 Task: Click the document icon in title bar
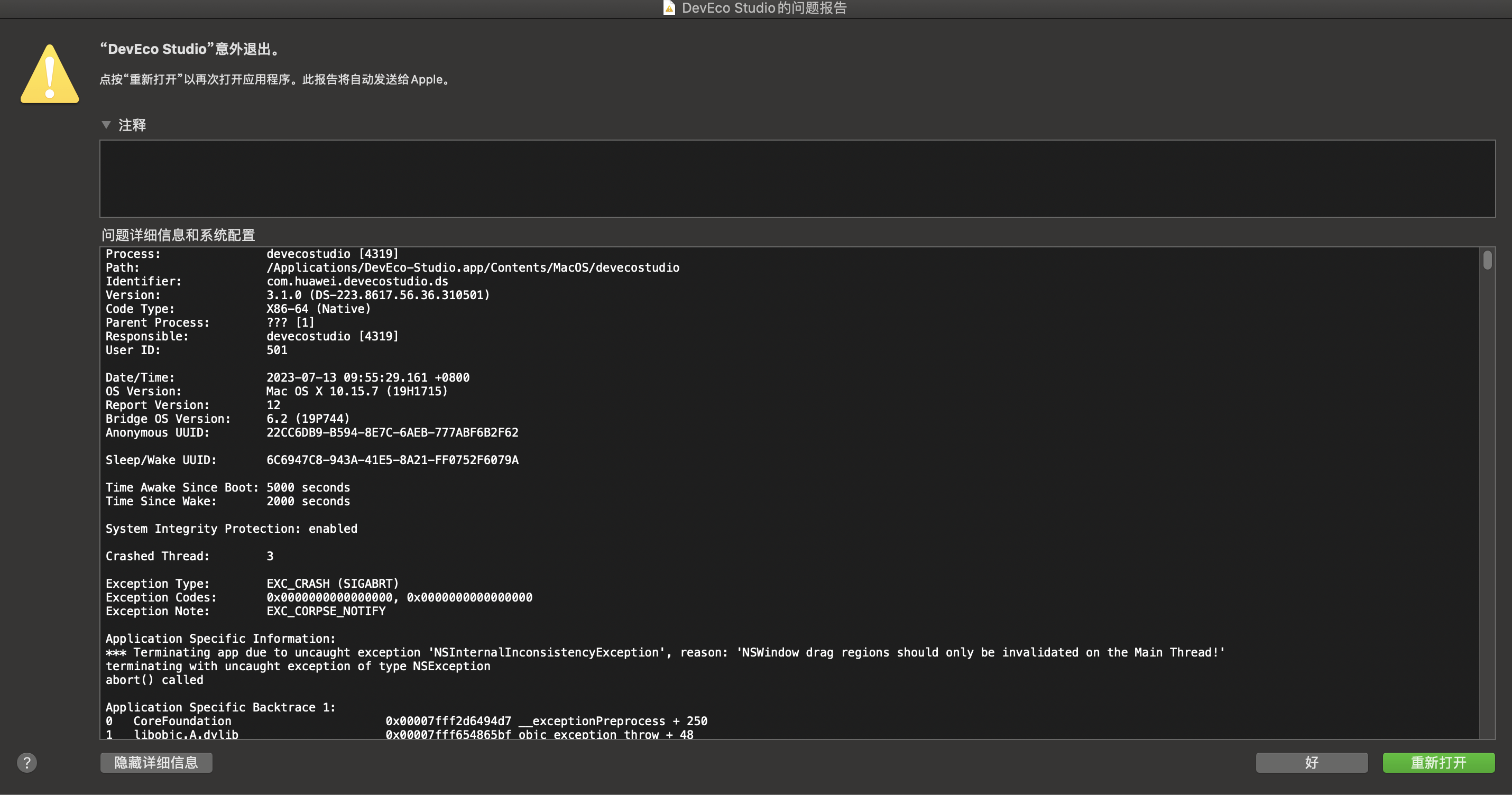tap(669, 7)
